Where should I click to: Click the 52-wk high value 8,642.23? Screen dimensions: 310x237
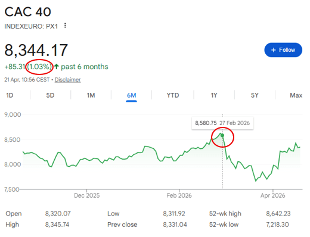click(278, 214)
